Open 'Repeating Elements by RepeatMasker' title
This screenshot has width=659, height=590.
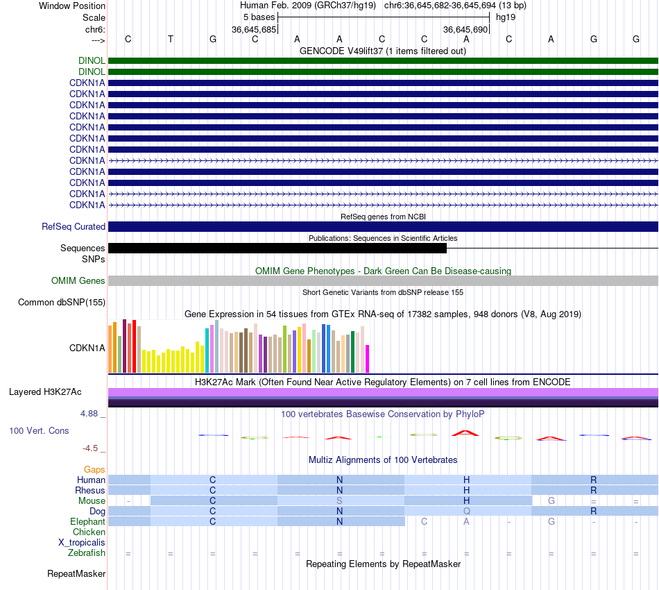(383, 564)
